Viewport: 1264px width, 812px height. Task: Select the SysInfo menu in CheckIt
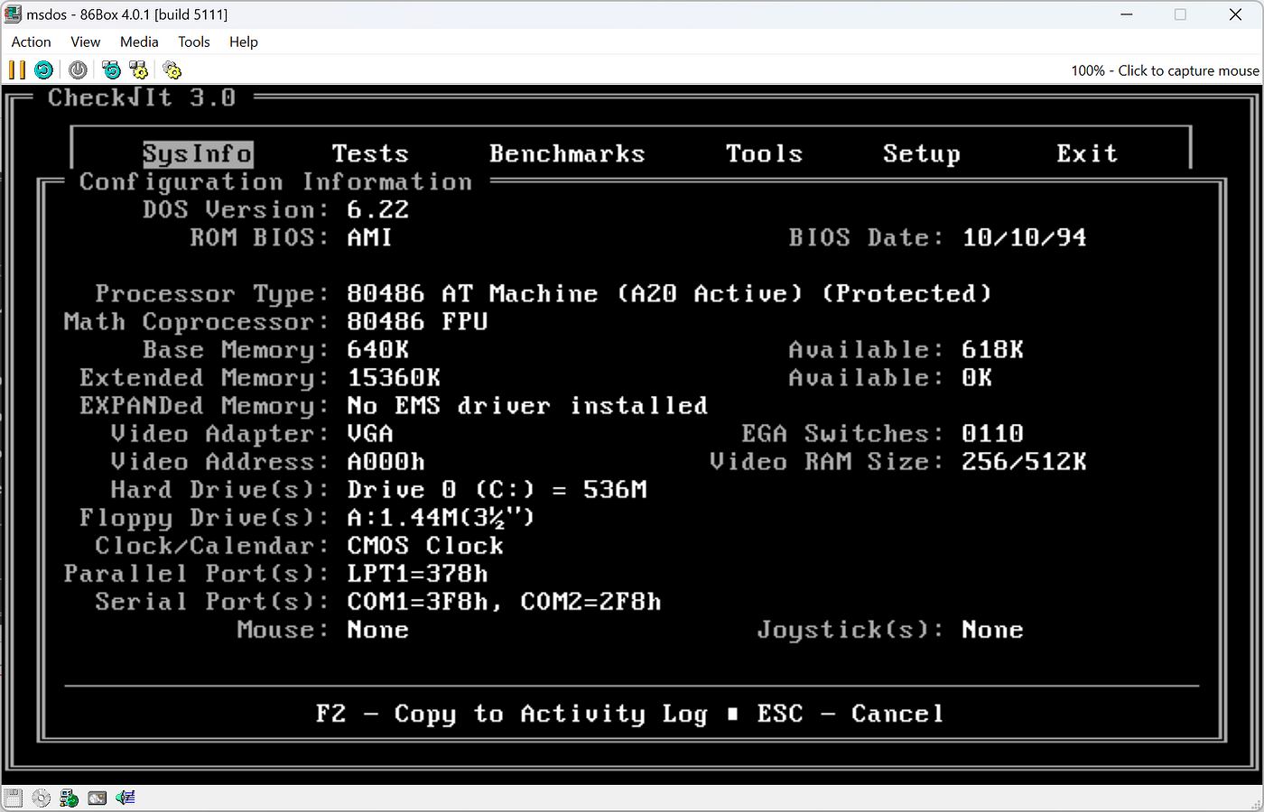tap(198, 153)
